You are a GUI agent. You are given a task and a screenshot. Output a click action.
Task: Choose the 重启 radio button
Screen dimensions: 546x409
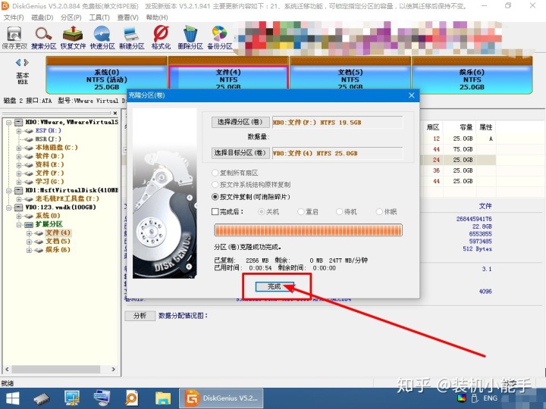tap(301, 211)
